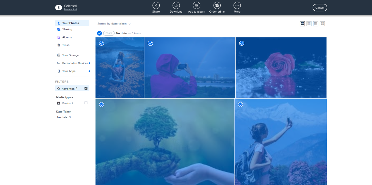Switch to the small grid view
This screenshot has width=372, height=185.
pyautogui.click(x=309, y=24)
